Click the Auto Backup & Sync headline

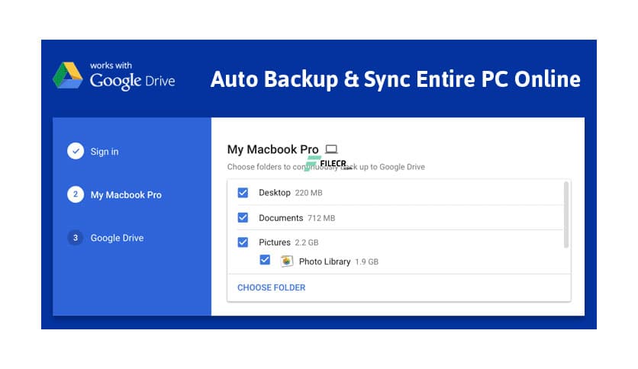click(395, 79)
